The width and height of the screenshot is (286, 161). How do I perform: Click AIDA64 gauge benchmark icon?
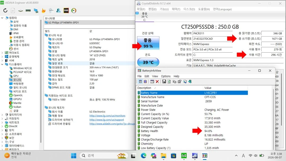pyautogui.click(x=74, y=11)
